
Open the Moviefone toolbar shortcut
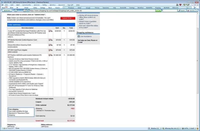point(140,8)
